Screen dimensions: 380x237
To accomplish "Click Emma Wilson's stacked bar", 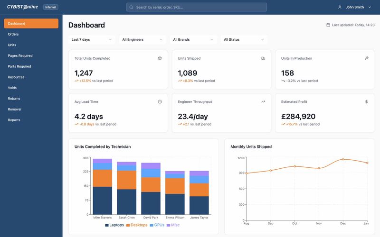I will point(175,193).
